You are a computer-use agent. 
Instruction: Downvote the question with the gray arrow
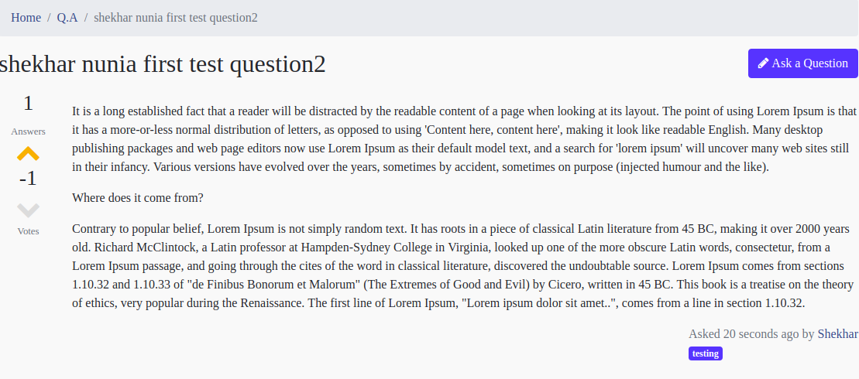click(x=28, y=210)
